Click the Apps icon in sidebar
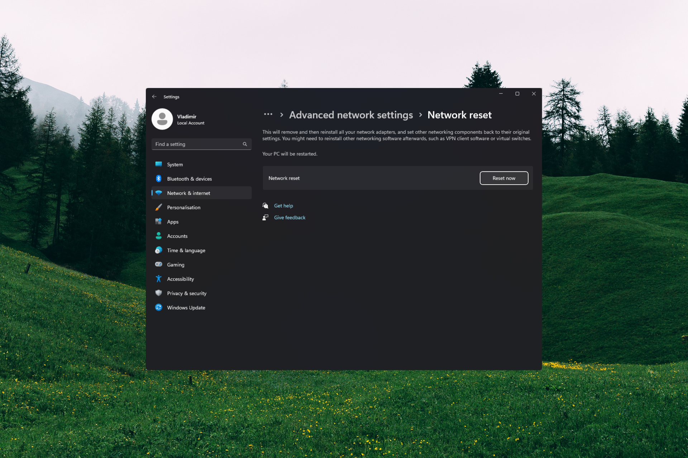This screenshot has width=688, height=458. (158, 221)
